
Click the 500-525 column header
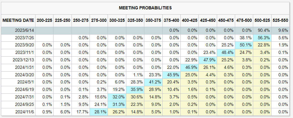262,20
